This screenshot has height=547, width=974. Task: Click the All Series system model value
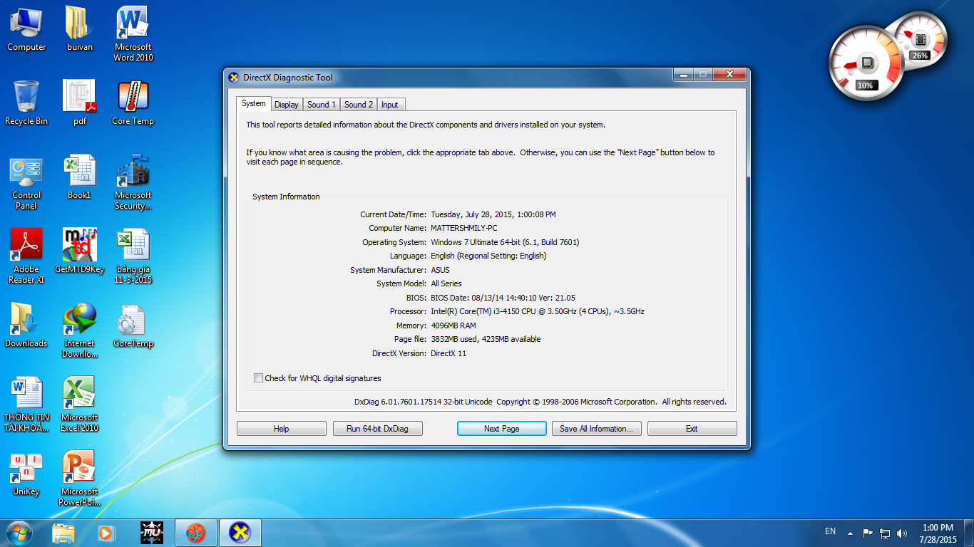point(446,283)
